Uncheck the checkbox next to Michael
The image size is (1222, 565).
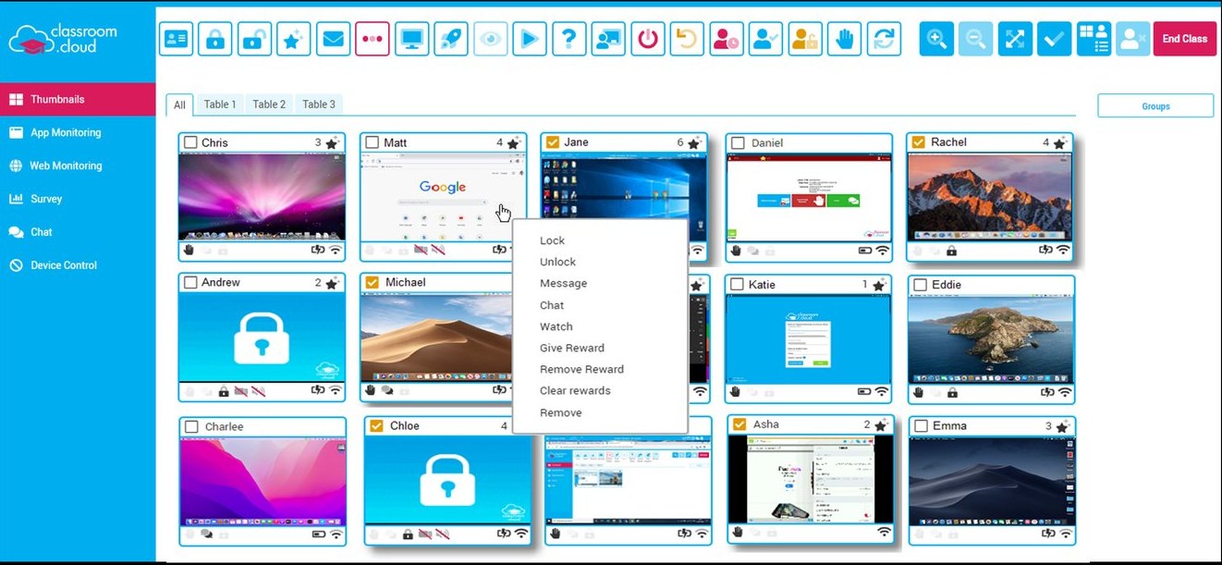pyautogui.click(x=373, y=282)
